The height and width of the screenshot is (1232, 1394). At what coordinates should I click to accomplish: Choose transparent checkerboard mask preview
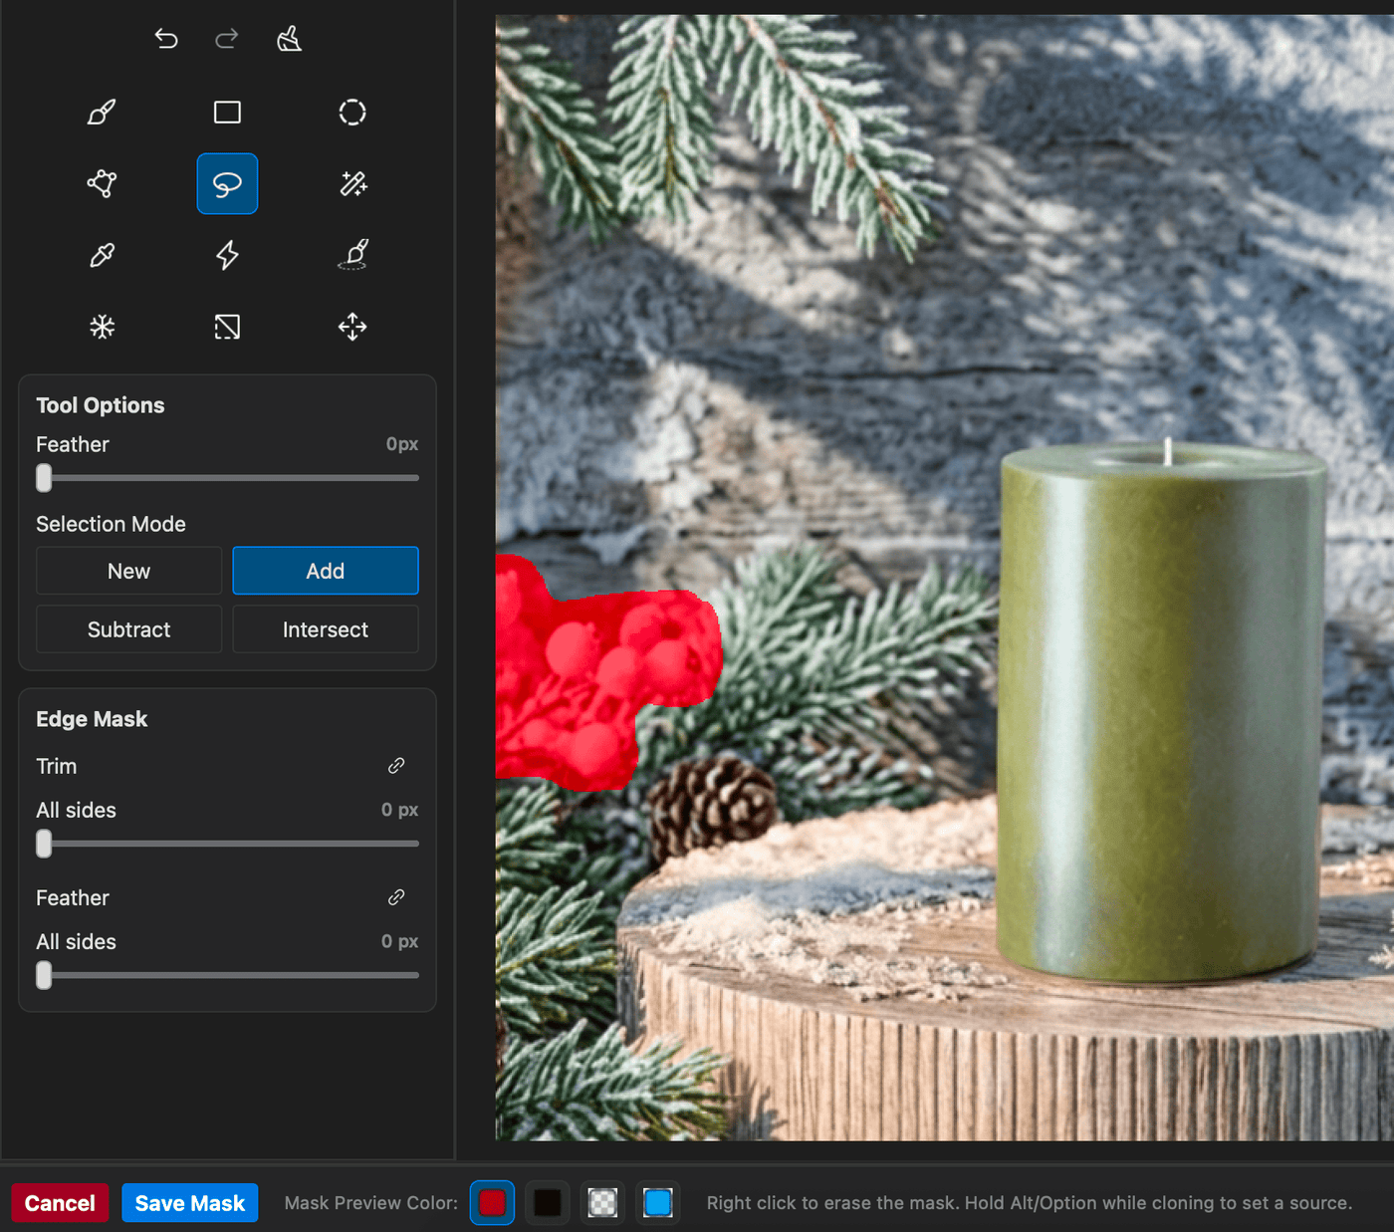[602, 1203]
